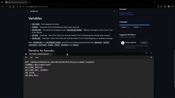Click the Variables heading in the ReadMe
Screen dimensions: 175x98
35,18
